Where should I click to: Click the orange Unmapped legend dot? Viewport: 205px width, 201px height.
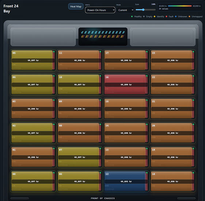click(189, 16)
